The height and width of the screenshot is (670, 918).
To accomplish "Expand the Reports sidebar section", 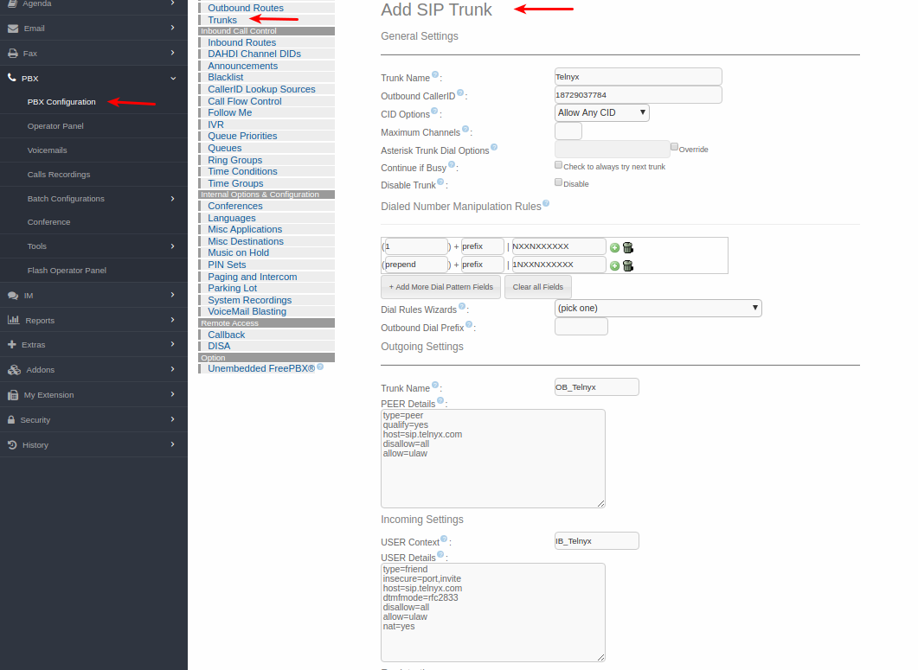I will (173, 320).
